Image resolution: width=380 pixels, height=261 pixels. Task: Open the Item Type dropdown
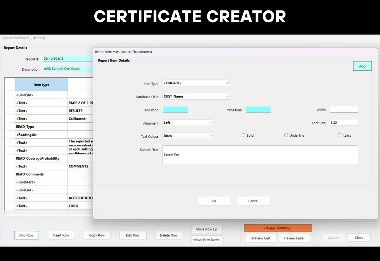click(196, 83)
